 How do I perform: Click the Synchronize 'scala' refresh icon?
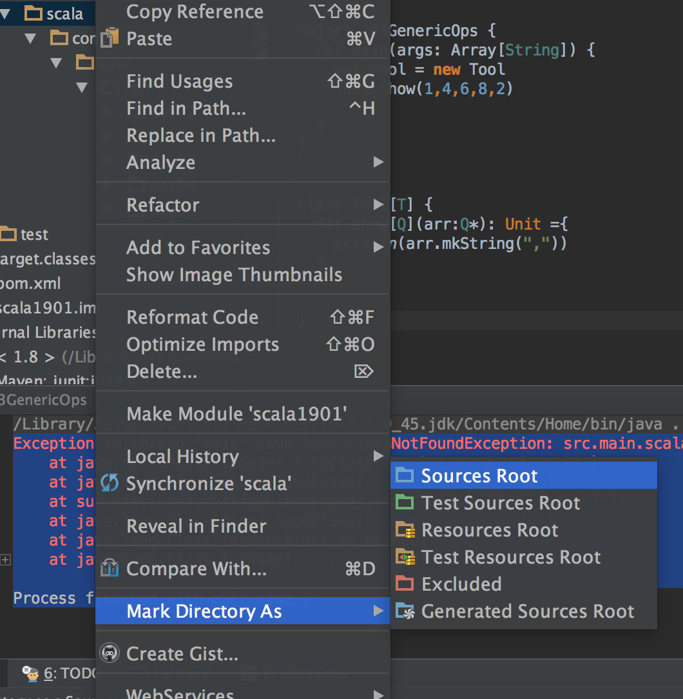point(109,482)
